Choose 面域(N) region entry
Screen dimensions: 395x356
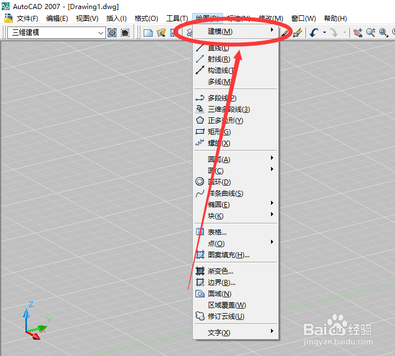[236, 294]
